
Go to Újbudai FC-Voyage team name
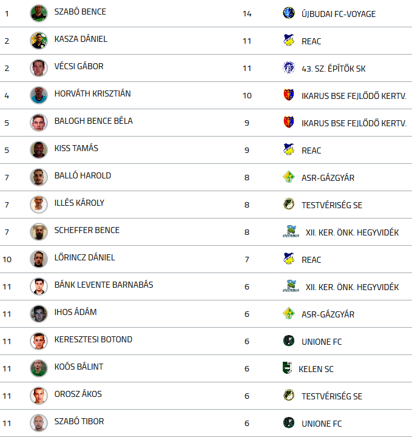click(x=339, y=14)
